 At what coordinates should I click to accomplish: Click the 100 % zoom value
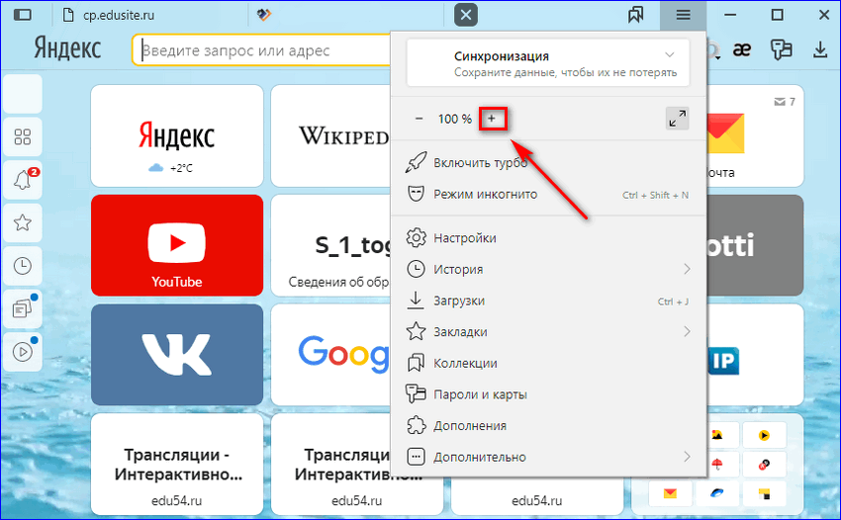pyautogui.click(x=455, y=119)
